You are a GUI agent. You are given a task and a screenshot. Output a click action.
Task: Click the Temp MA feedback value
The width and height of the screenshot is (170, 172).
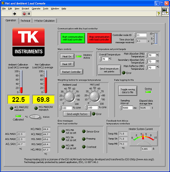click(123, 134)
